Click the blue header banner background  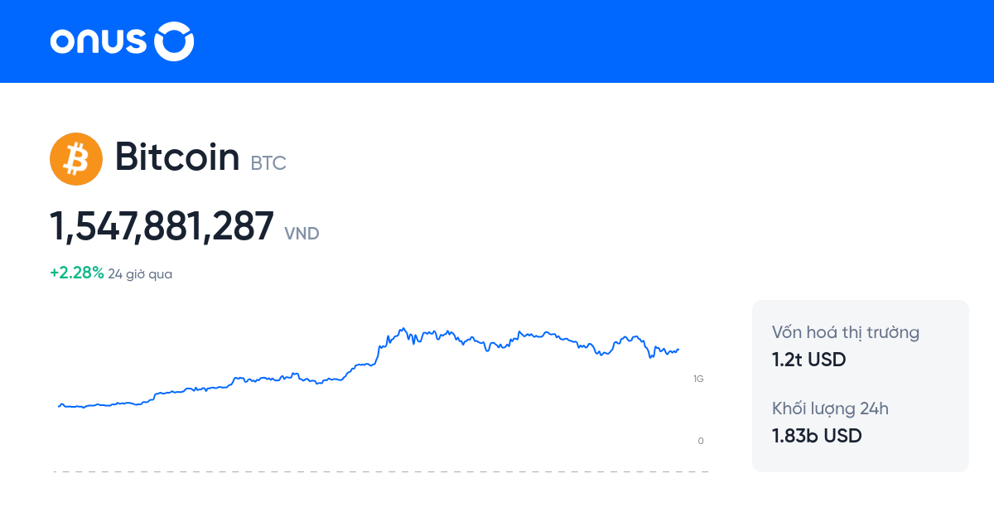pos(580,41)
